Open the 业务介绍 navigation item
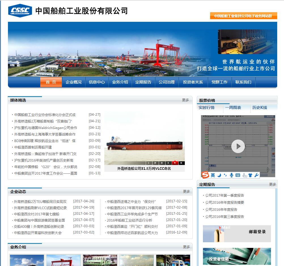The height and width of the screenshot is (266, 284). [x=120, y=82]
